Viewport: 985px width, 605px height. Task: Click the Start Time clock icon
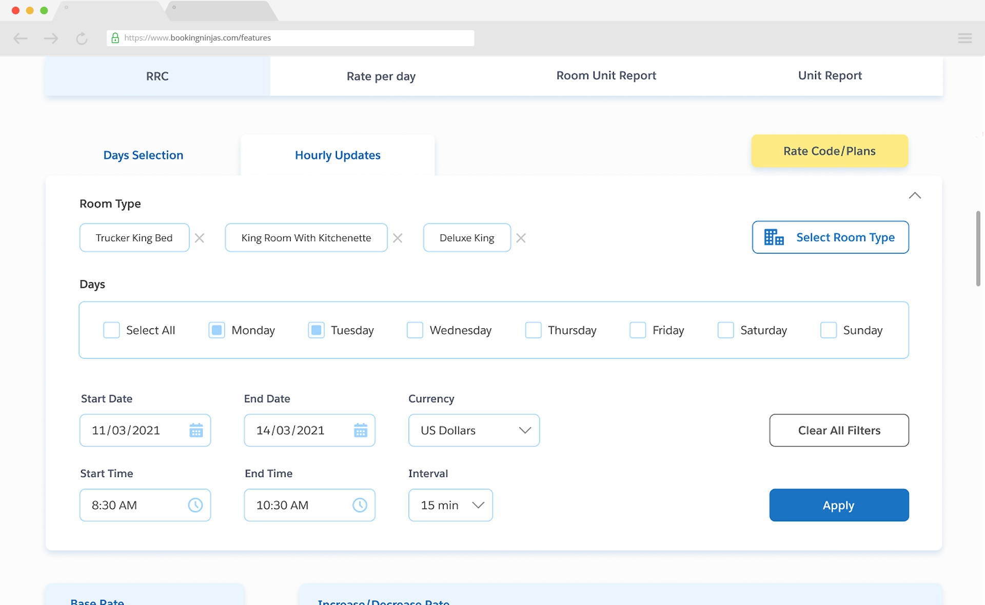195,505
